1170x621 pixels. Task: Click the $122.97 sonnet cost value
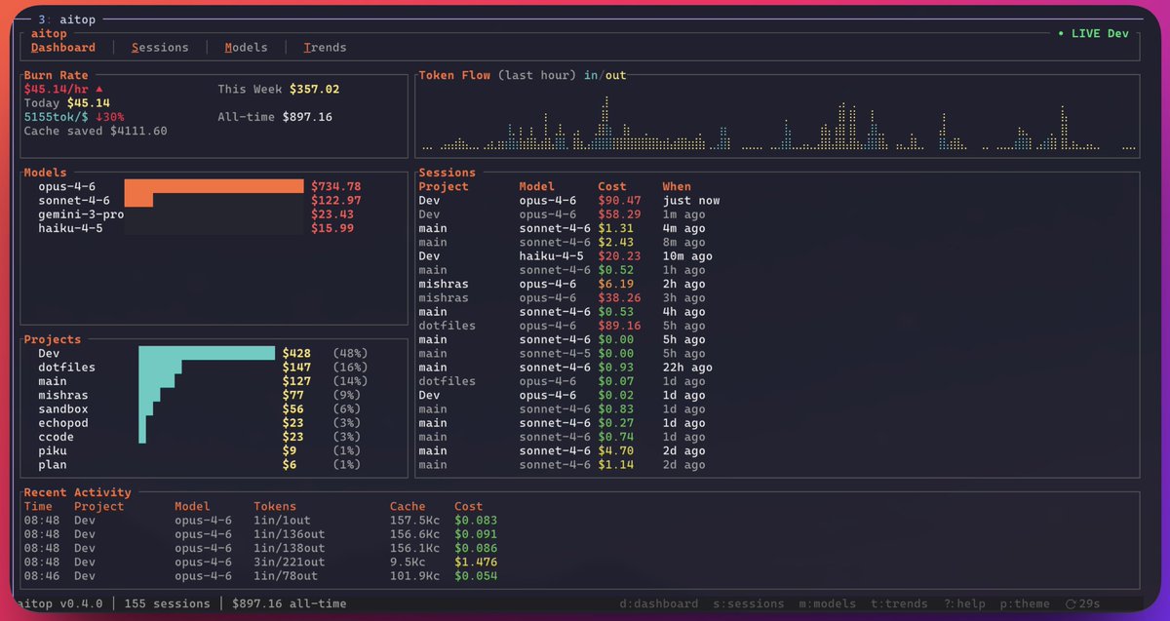point(335,200)
